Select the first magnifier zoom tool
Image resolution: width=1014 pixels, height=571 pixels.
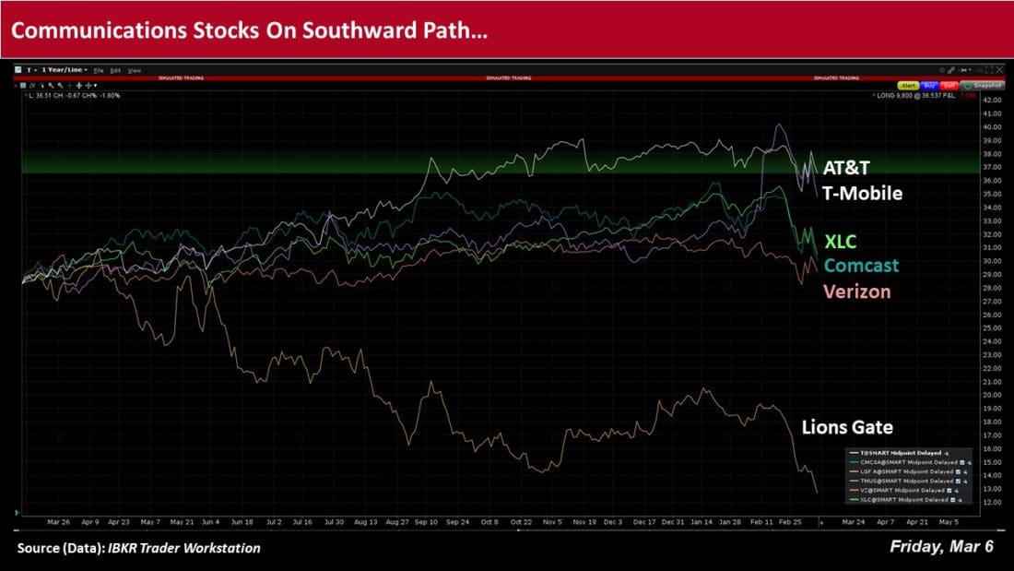point(51,86)
